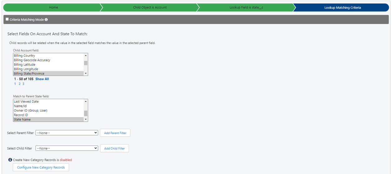This screenshot has width=392, height=174.
Task: Open the Select Child Filter dropdown
Action: tap(67, 148)
